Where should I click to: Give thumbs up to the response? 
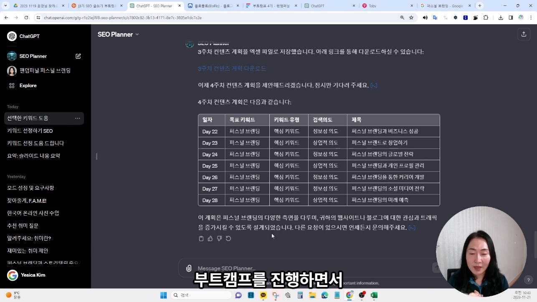point(210,239)
